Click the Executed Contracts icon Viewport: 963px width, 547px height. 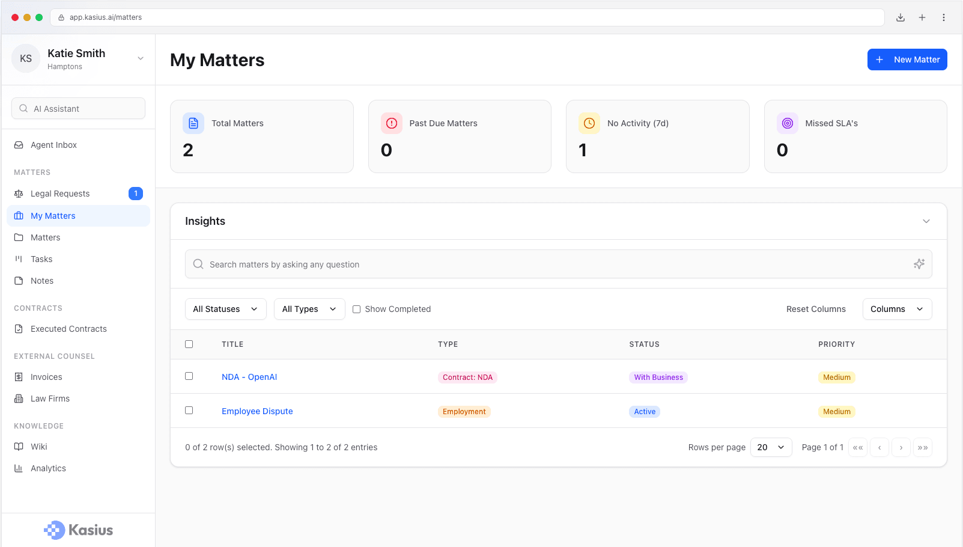(20, 329)
